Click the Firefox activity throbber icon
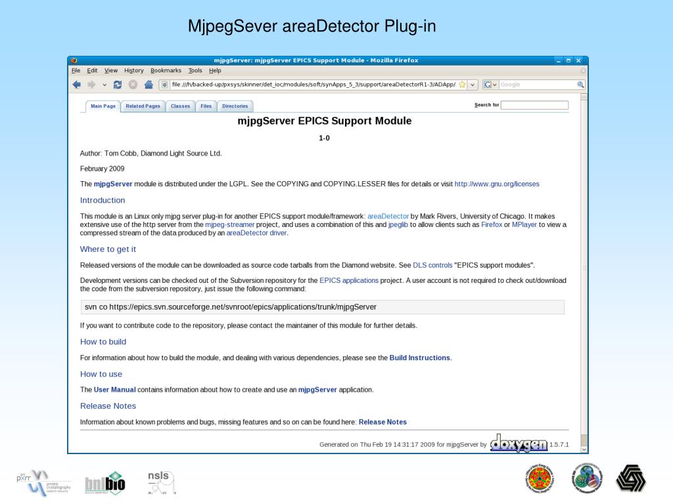Viewport: 673px width, 504px height. pyautogui.click(x=582, y=71)
